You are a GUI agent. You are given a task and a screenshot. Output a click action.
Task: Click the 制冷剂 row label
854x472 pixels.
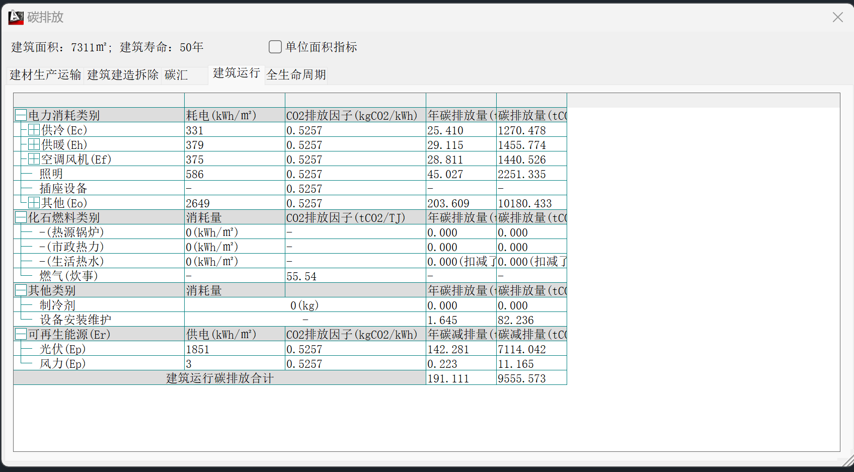click(x=57, y=305)
